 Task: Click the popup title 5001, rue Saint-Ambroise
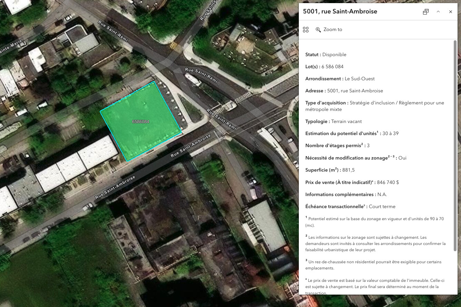point(340,11)
